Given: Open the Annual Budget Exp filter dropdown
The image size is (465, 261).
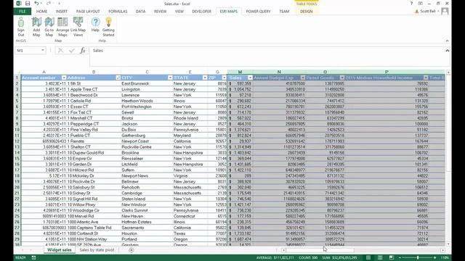Looking at the screenshot, I should (x=302, y=78).
